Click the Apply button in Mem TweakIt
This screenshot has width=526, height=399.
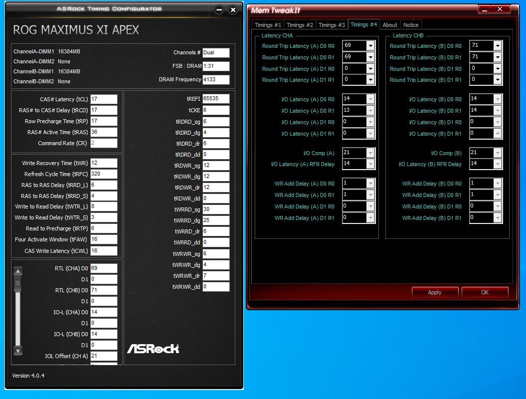coord(435,292)
